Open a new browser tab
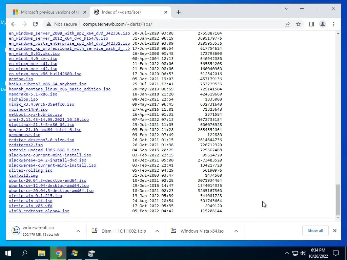The width and height of the screenshot is (347, 260). (x=178, y=12)
